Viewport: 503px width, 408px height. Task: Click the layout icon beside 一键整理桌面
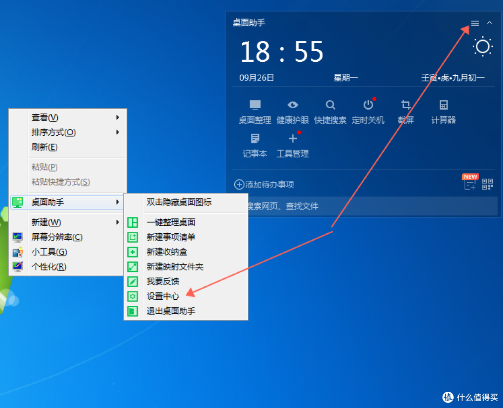(132, 222)
